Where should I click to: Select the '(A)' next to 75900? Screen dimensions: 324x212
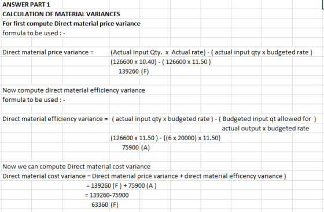tap(145, 148)
